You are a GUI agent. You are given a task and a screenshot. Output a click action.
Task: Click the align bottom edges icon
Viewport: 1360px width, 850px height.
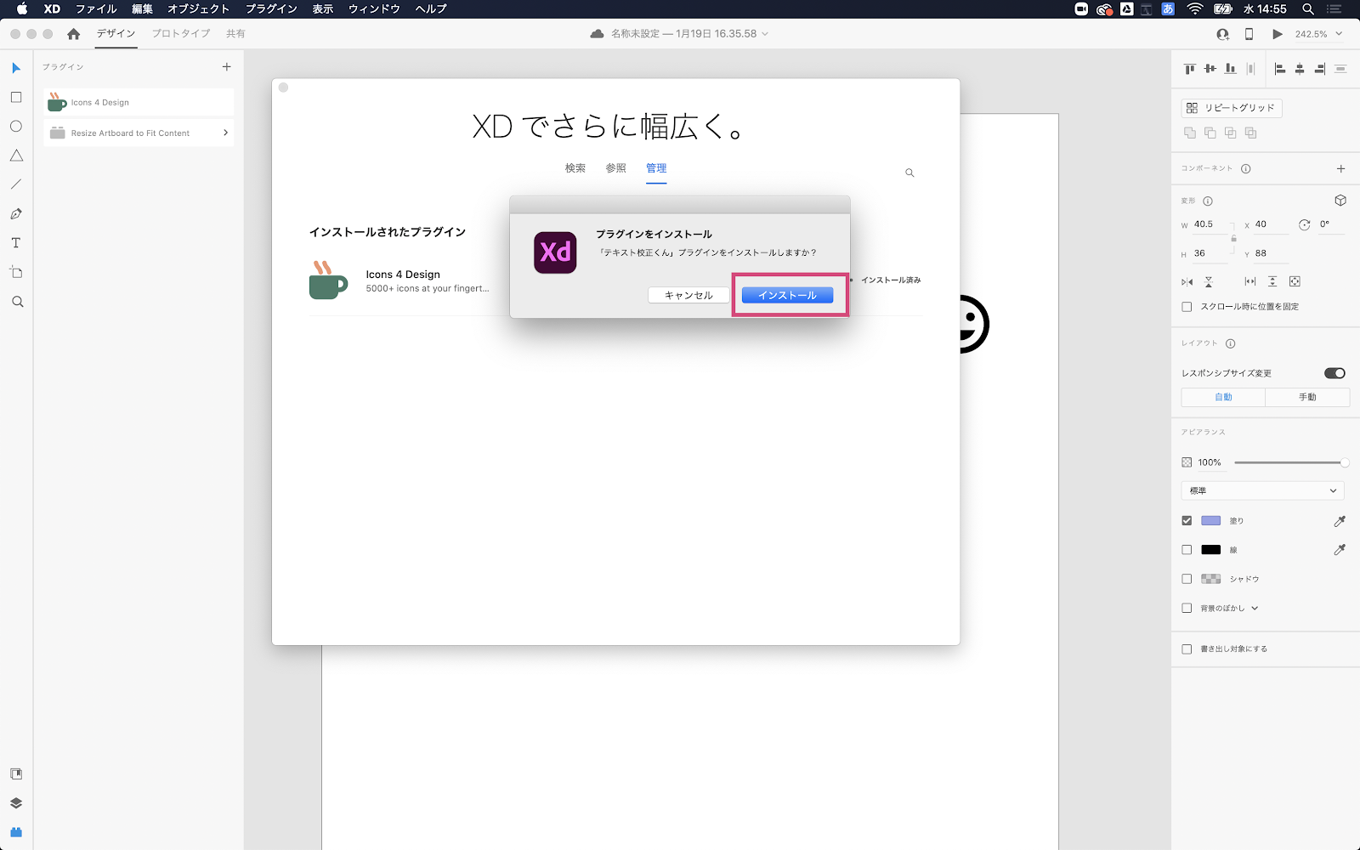tap(1230, 69)
